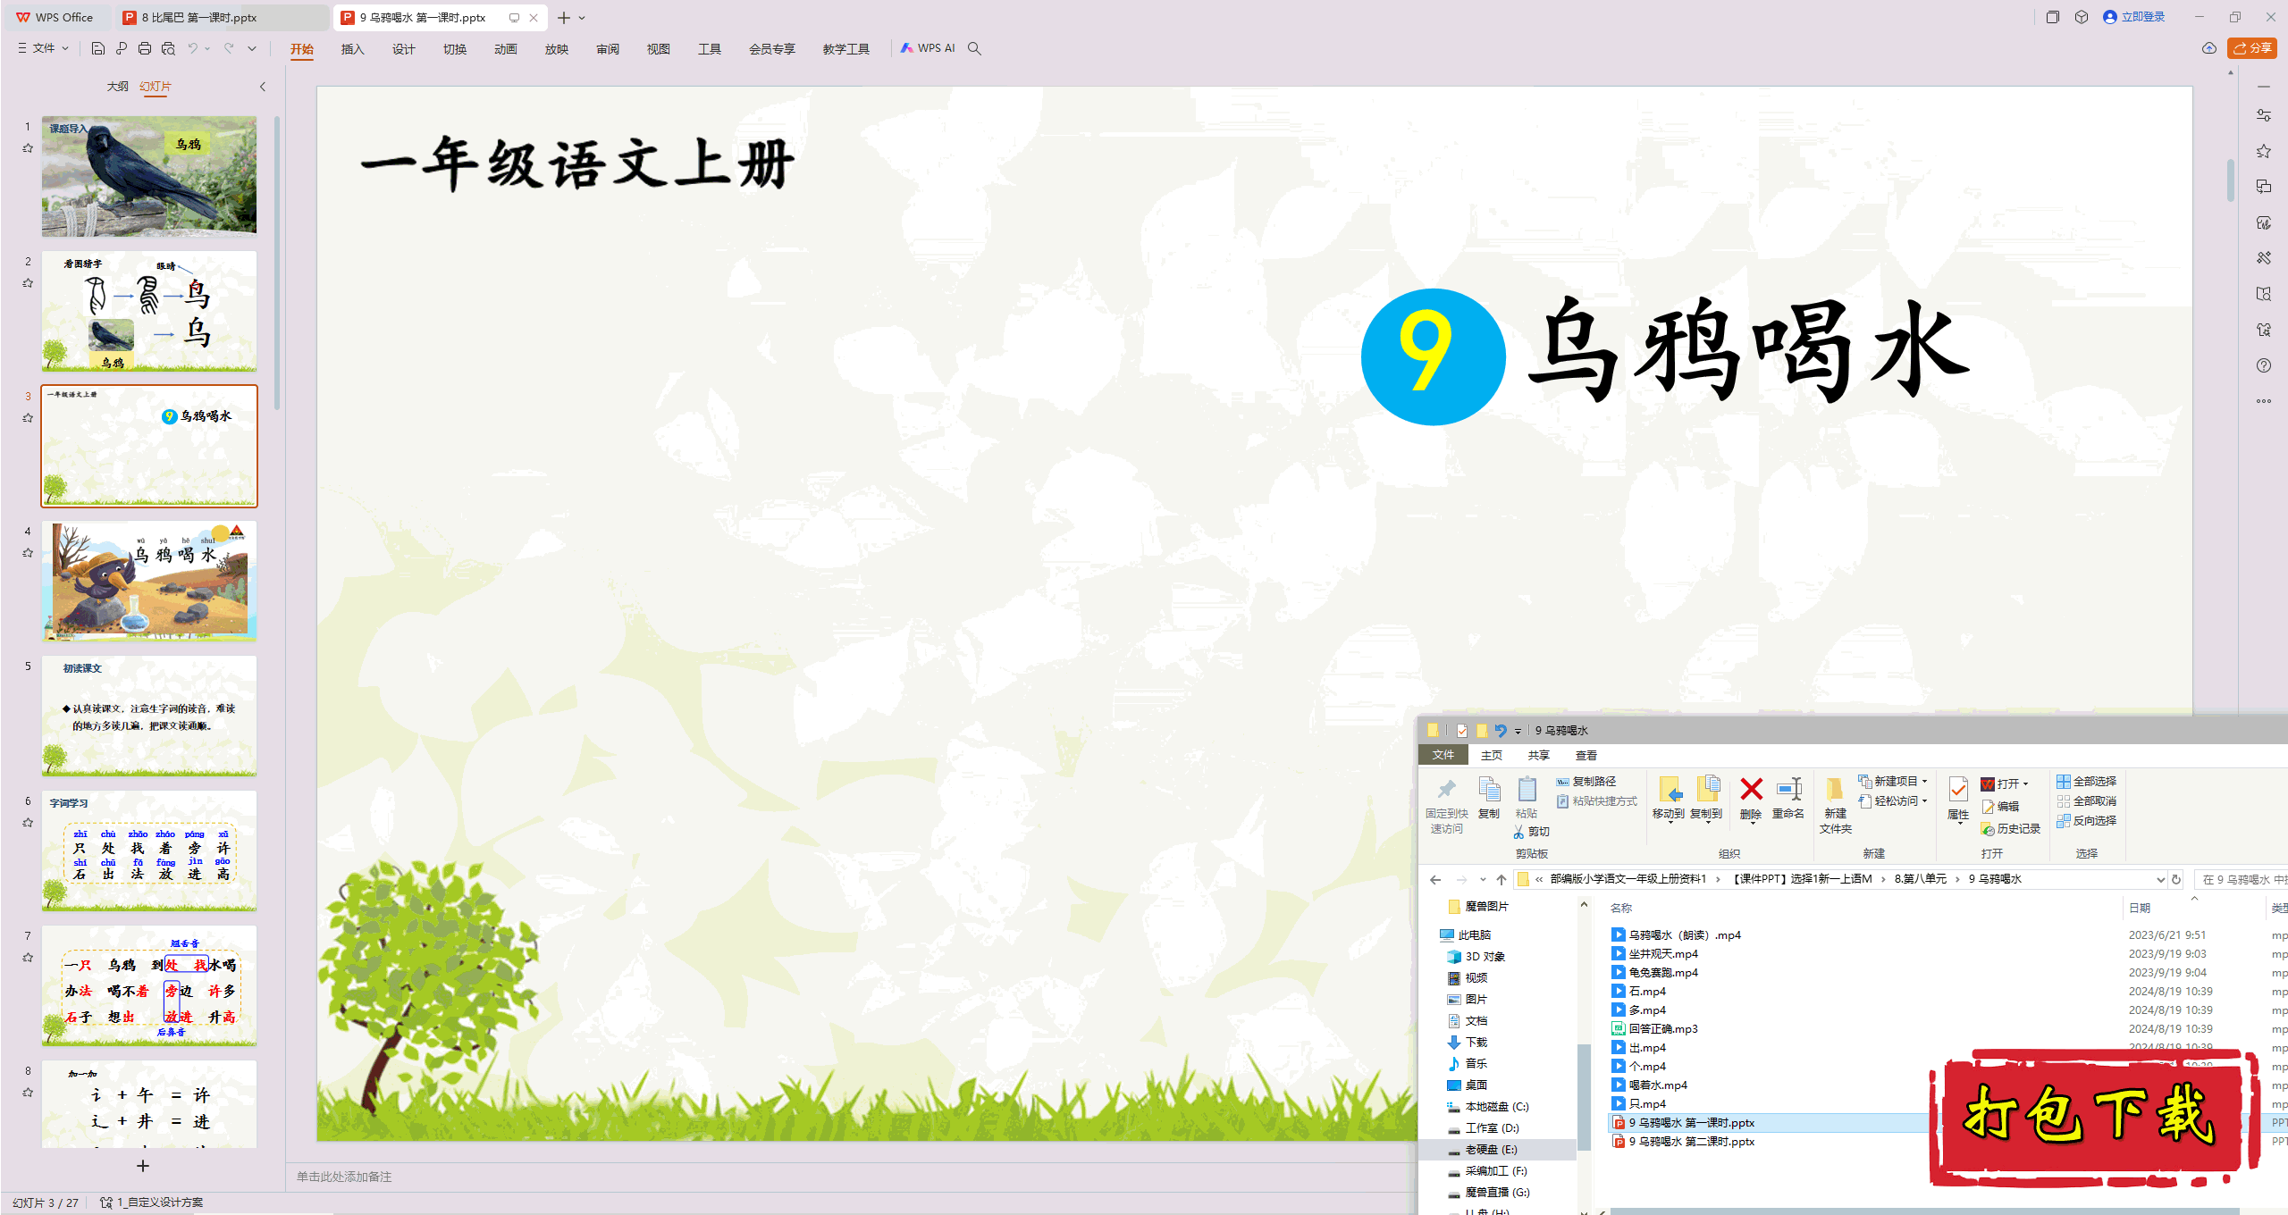Viewport: 2288px width, 1215px height.
Task: Open the 动画 ribbon tab
Action: point(506,49)
